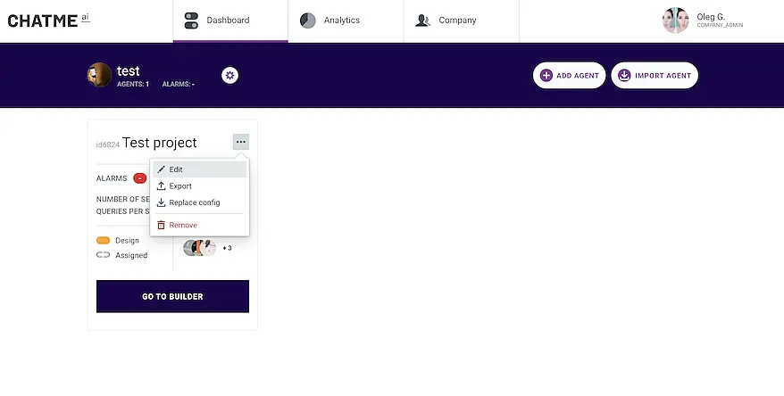
Task: Click the orange Design status pill
Action: (x=103, y=241)
